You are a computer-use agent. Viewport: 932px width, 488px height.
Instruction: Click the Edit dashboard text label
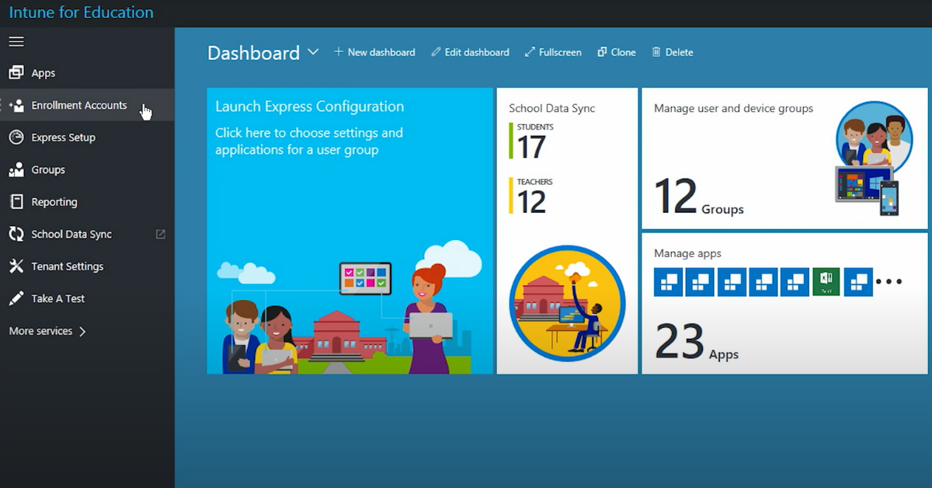(x=477, y=52)
